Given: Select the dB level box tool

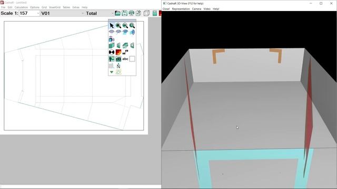Looking at the screenshot, I should pos(118,59).
